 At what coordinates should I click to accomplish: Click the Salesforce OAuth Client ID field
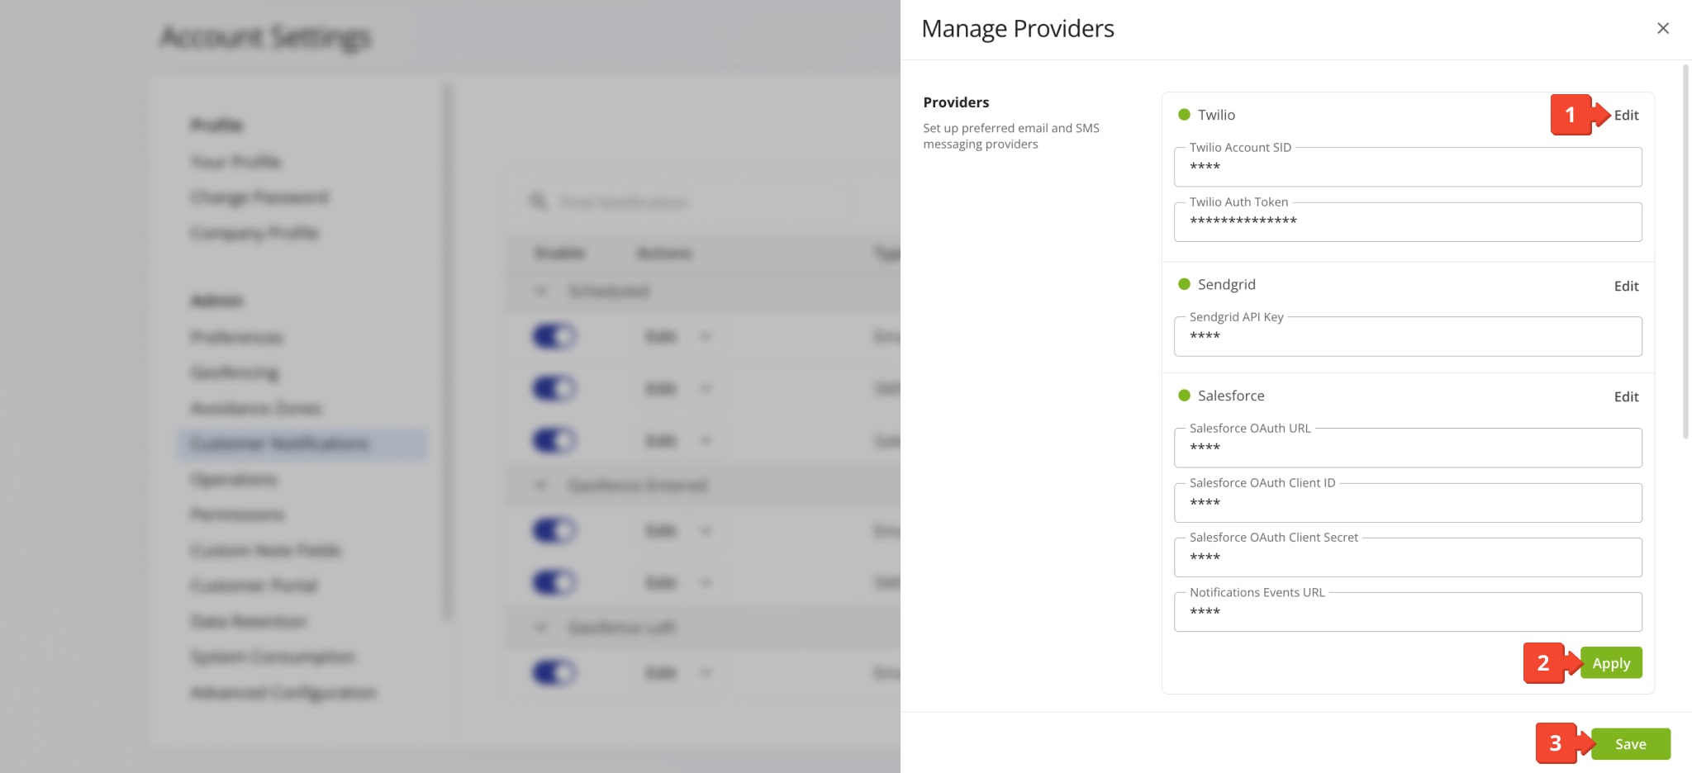[x=1408, y=502]
